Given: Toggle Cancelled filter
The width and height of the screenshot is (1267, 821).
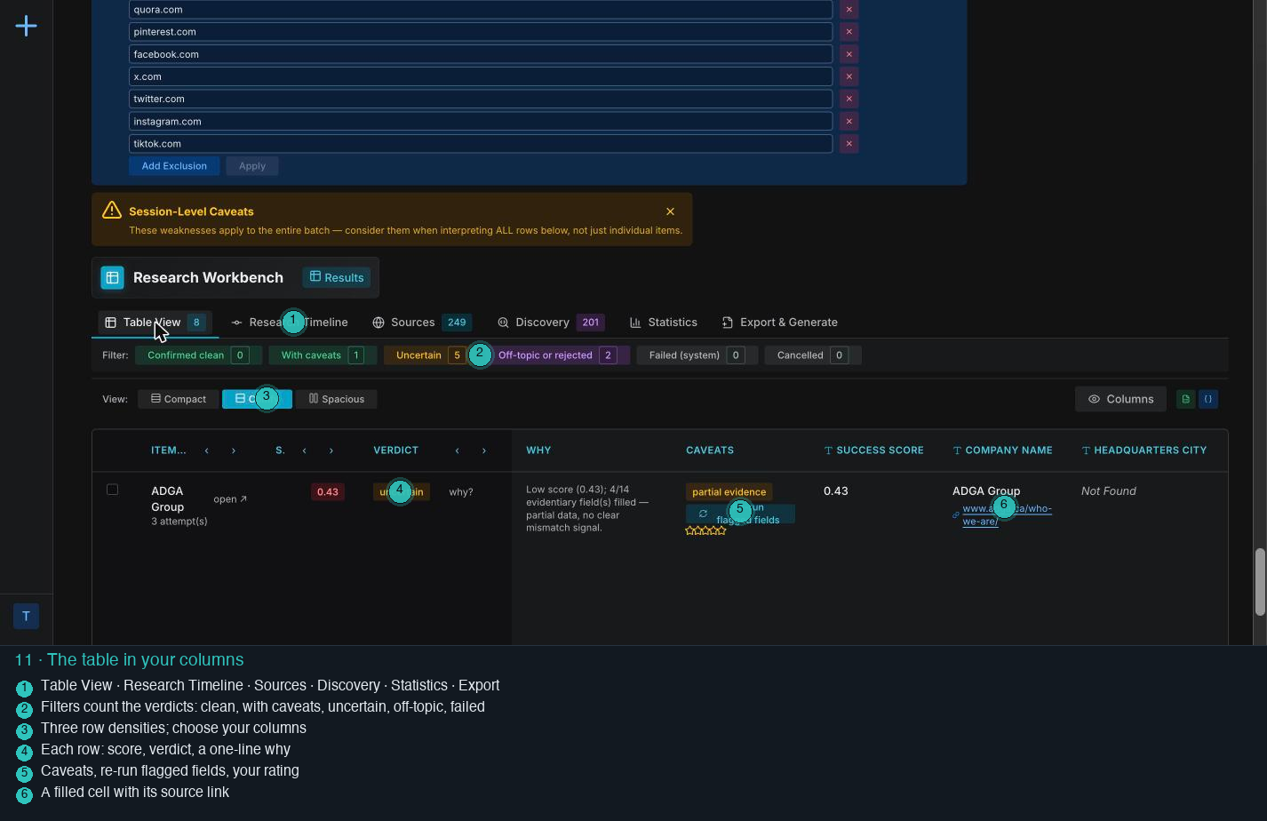Looking at the screenshot, I should [x=812, y=355].
